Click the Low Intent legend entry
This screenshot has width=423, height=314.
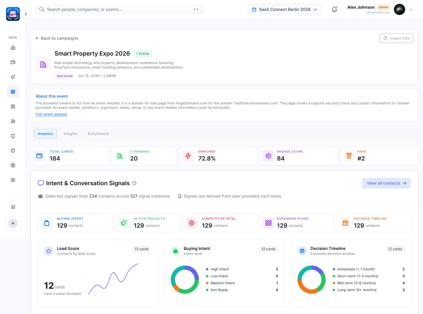[242, 276]
